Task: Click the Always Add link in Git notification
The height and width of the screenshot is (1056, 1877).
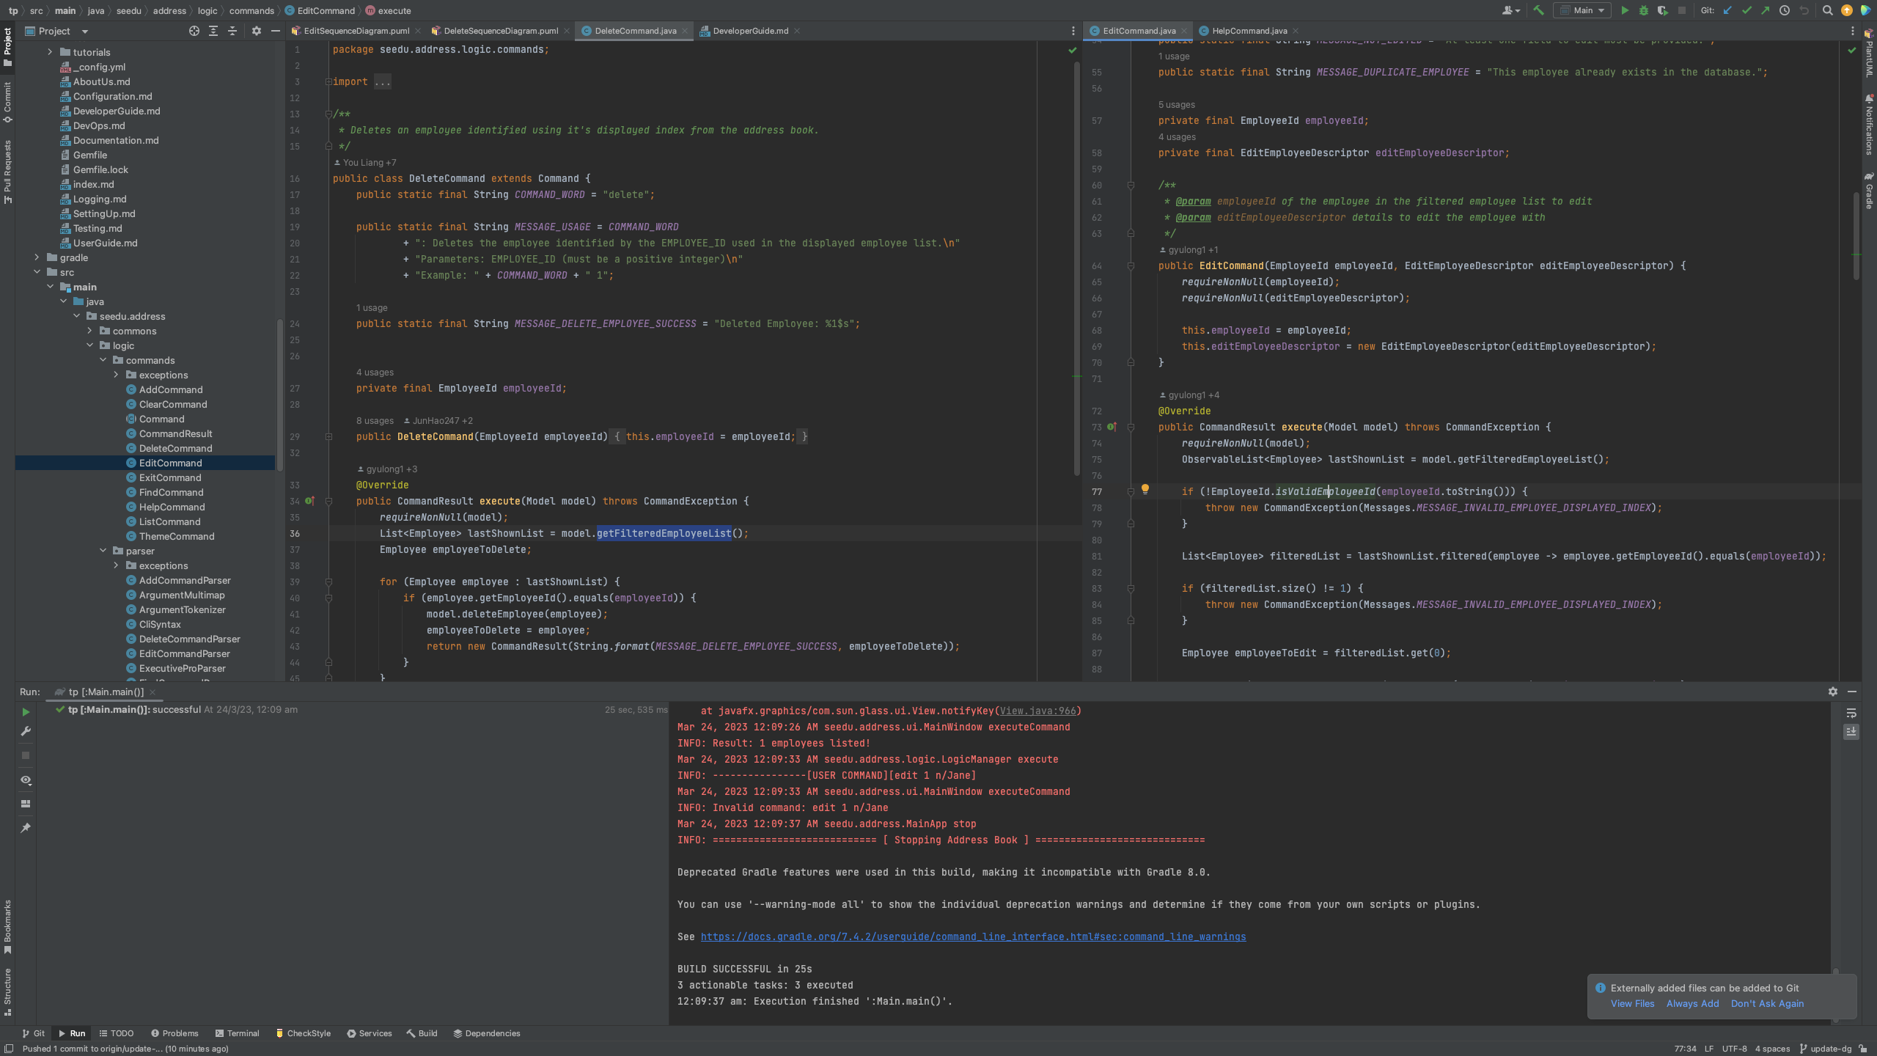Action: (1692, 1004)
